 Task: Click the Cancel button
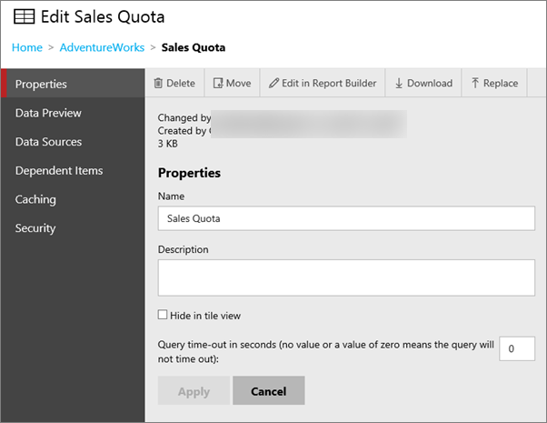click(269, 390)
